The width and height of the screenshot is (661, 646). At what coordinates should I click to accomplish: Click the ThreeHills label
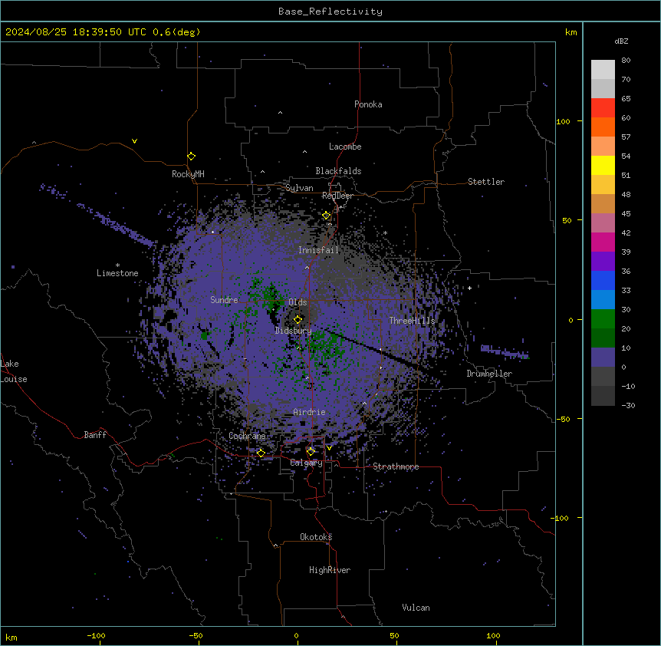coord(412,321)
